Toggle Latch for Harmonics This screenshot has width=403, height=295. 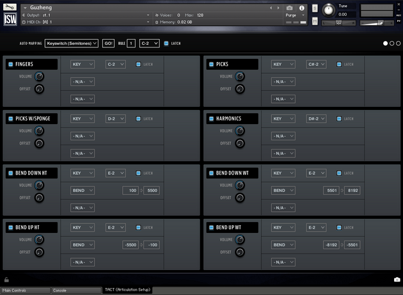[x=339, y=119]
